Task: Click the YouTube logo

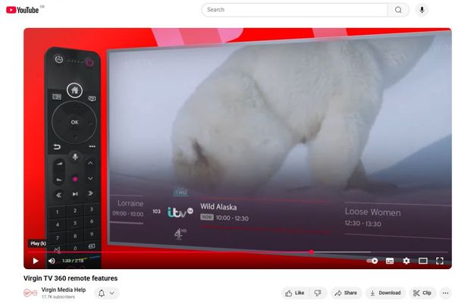Action: point(22,10)
